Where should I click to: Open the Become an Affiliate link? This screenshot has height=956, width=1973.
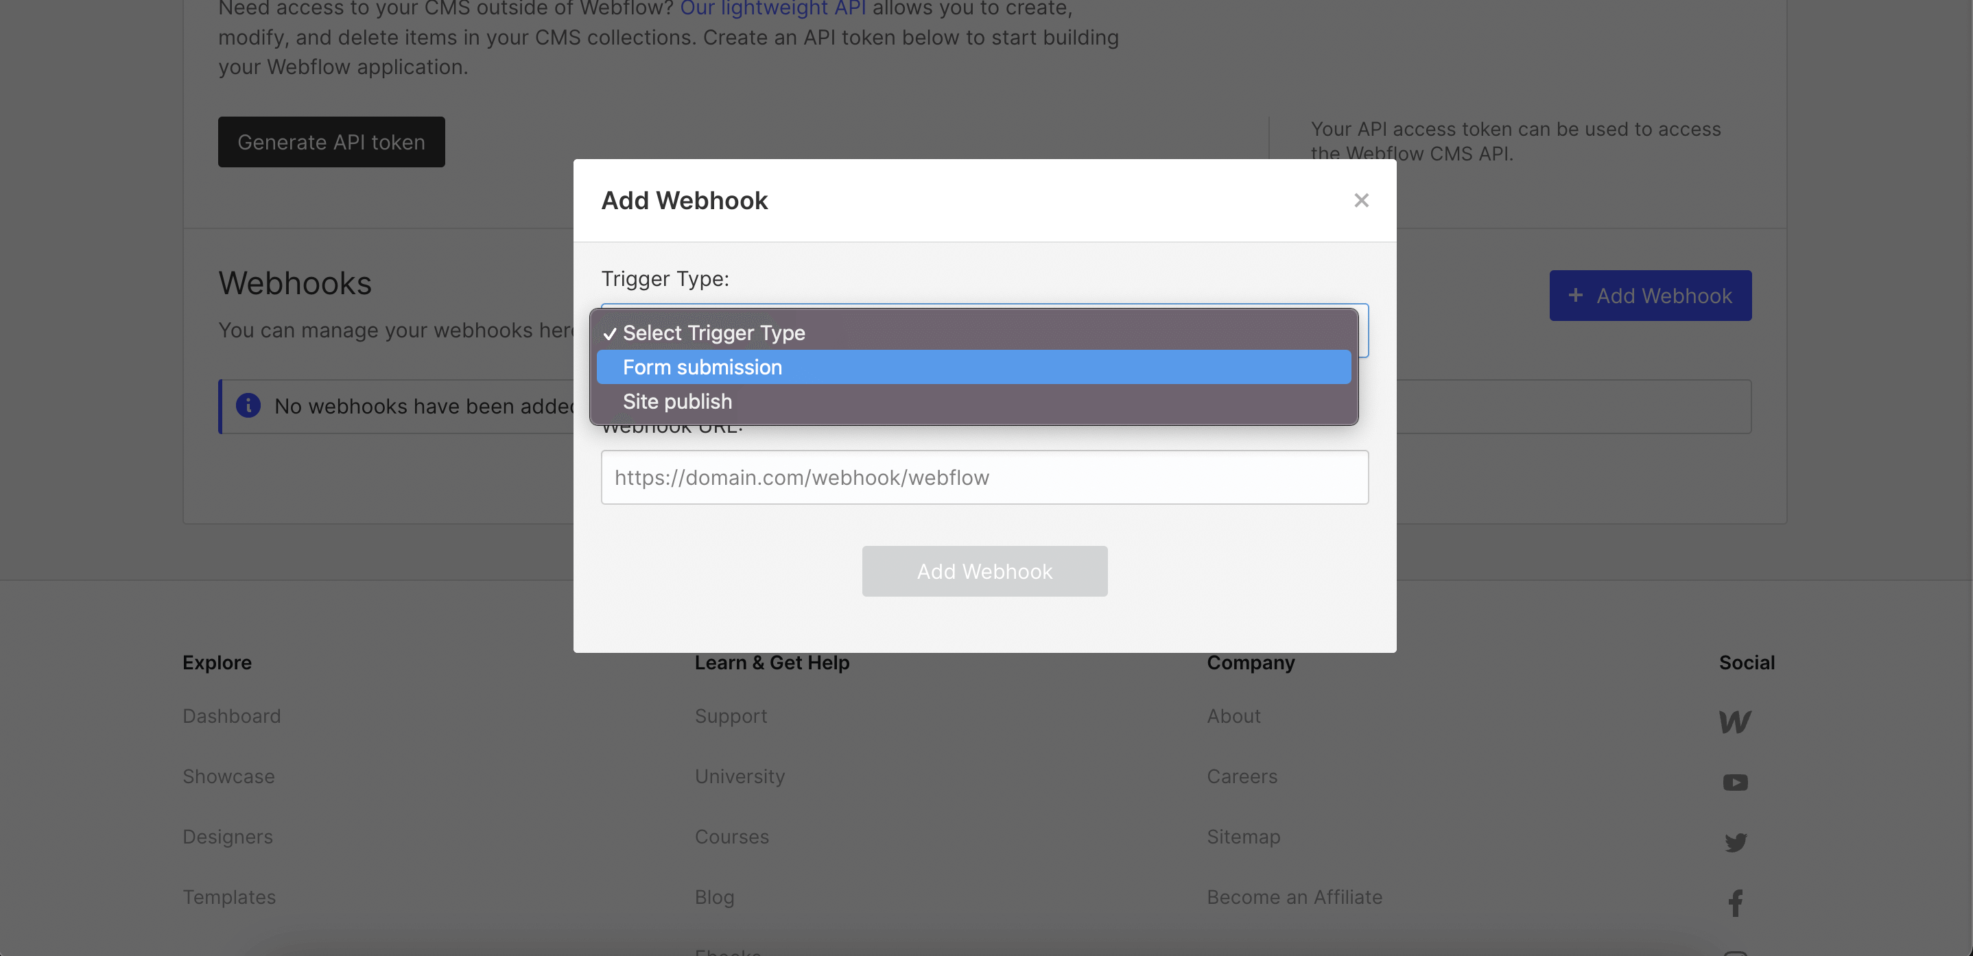point(1295,896)
